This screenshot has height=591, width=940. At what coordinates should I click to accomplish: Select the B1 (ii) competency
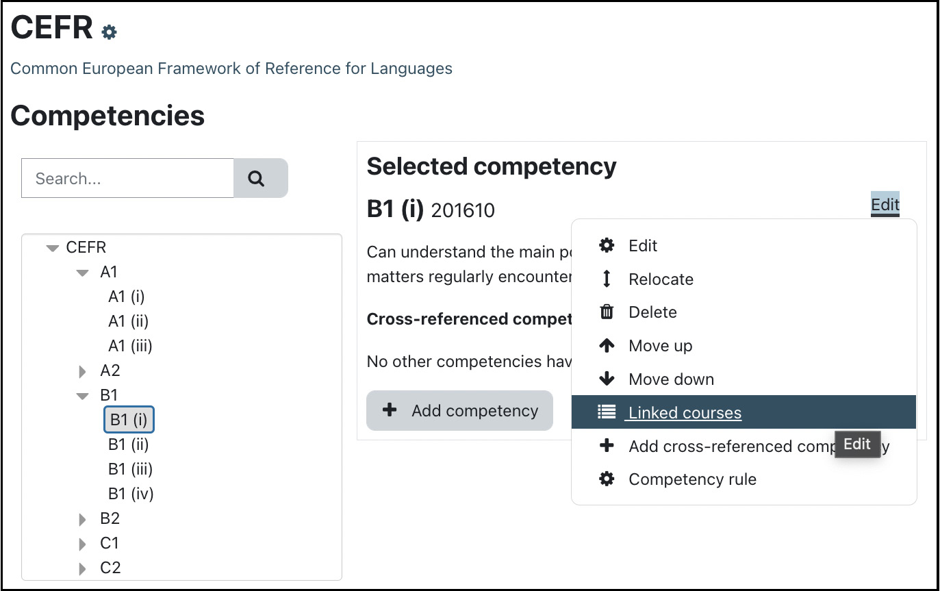click(129, 444)
